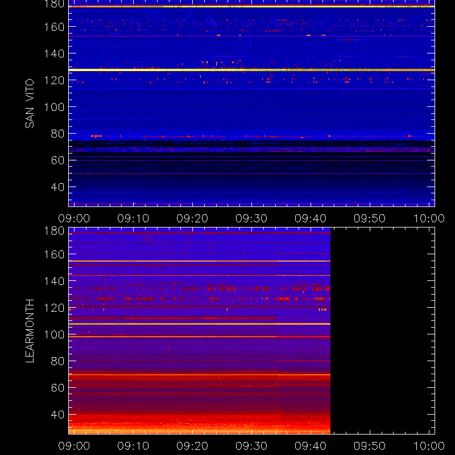Select the 120 tick label on San Vito plot
The image size is (455, 455).
pos(54,80)
